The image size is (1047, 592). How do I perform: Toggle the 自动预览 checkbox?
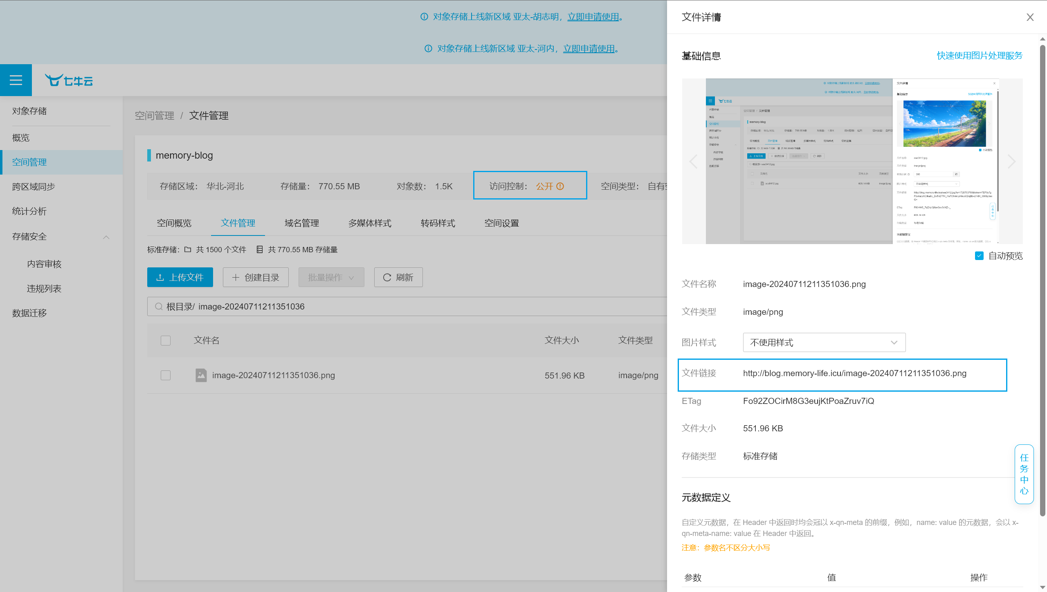click(979, 256)
